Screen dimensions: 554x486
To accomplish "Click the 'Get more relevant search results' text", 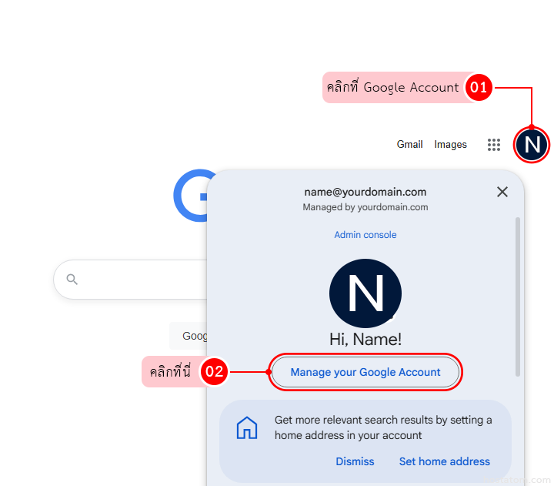I will [383, 427].
